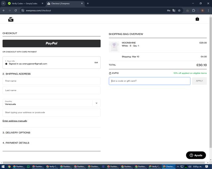The image size is (212, 169).
Task: Go back to the previous page
Action: click(4, 11)
